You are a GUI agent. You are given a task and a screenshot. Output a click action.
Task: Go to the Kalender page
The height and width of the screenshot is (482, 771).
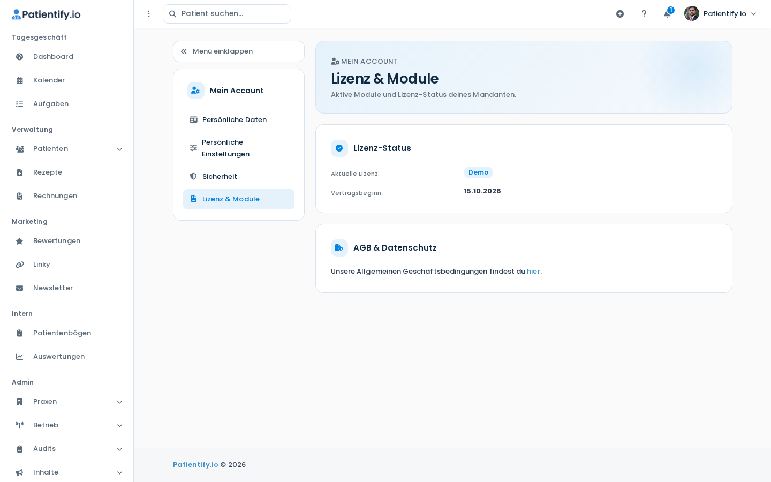66,80
